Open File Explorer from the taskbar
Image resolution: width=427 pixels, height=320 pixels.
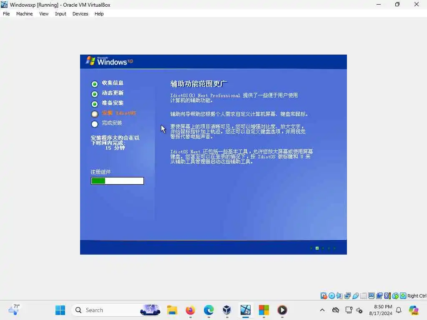(172, 310)
